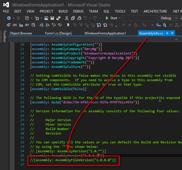Viewport: 182px width, 170px height.
Task: Open the PROJECT menu
Action: pos(46,11)
